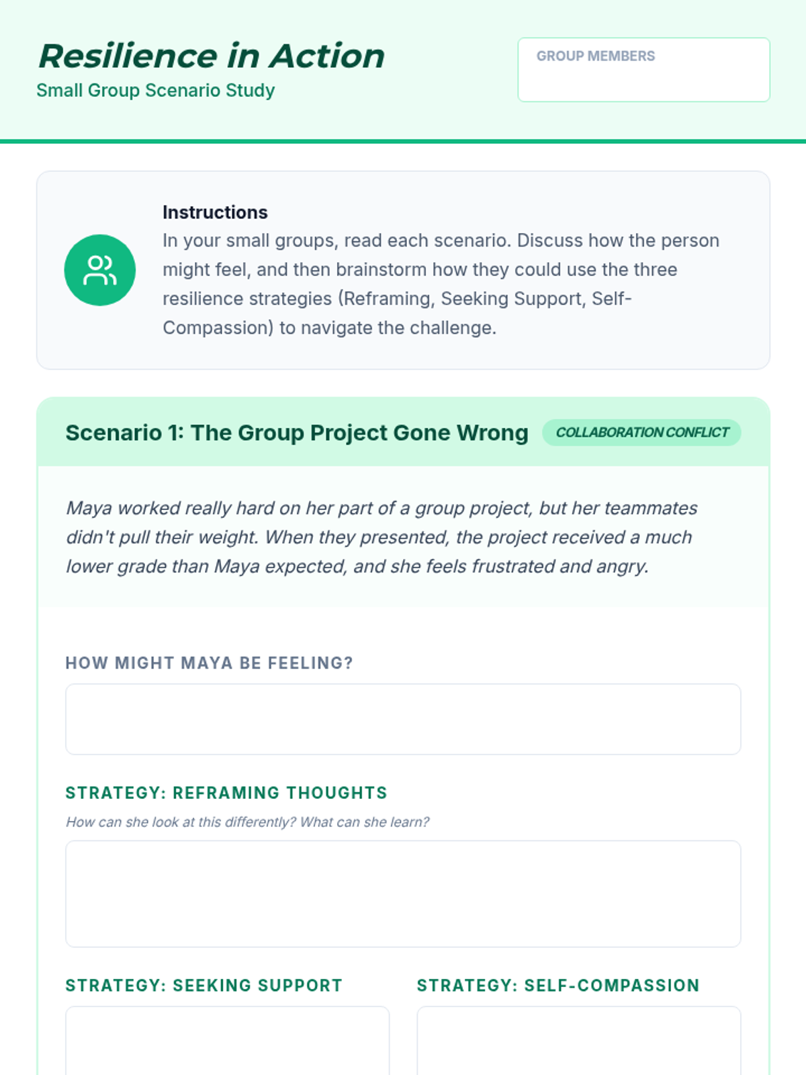
Task: Click the Scenario 1 heading text
Action: click(296, 433)
